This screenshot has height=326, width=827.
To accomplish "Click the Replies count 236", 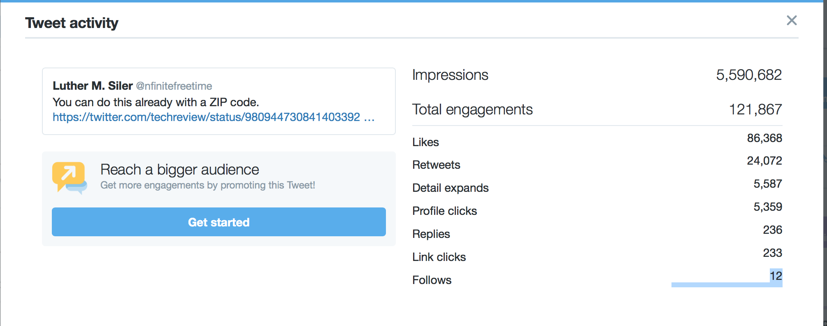I will (x=772, y=230).
